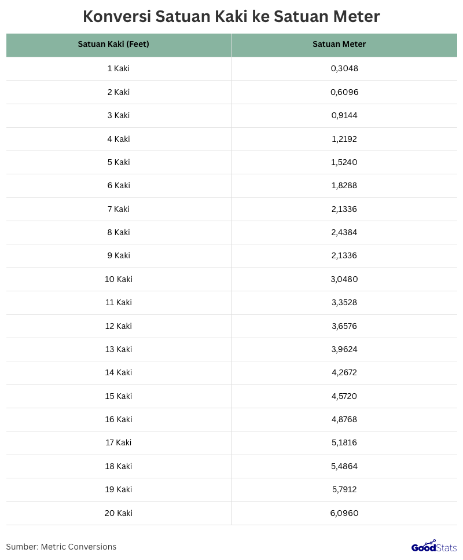
Task: Select the "3 Kaki" row label
Action: coord(119,115)
